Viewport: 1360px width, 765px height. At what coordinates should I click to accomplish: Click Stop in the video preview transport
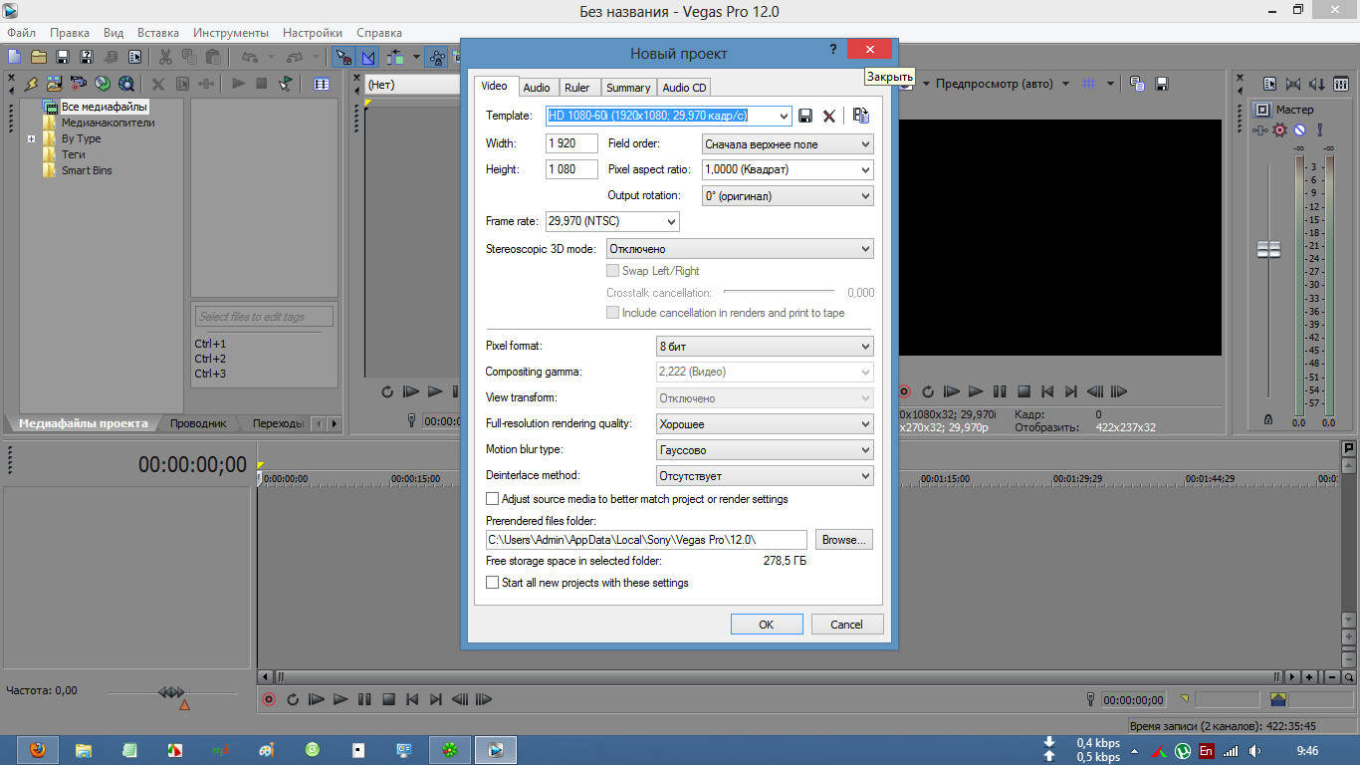point(1023,391)
